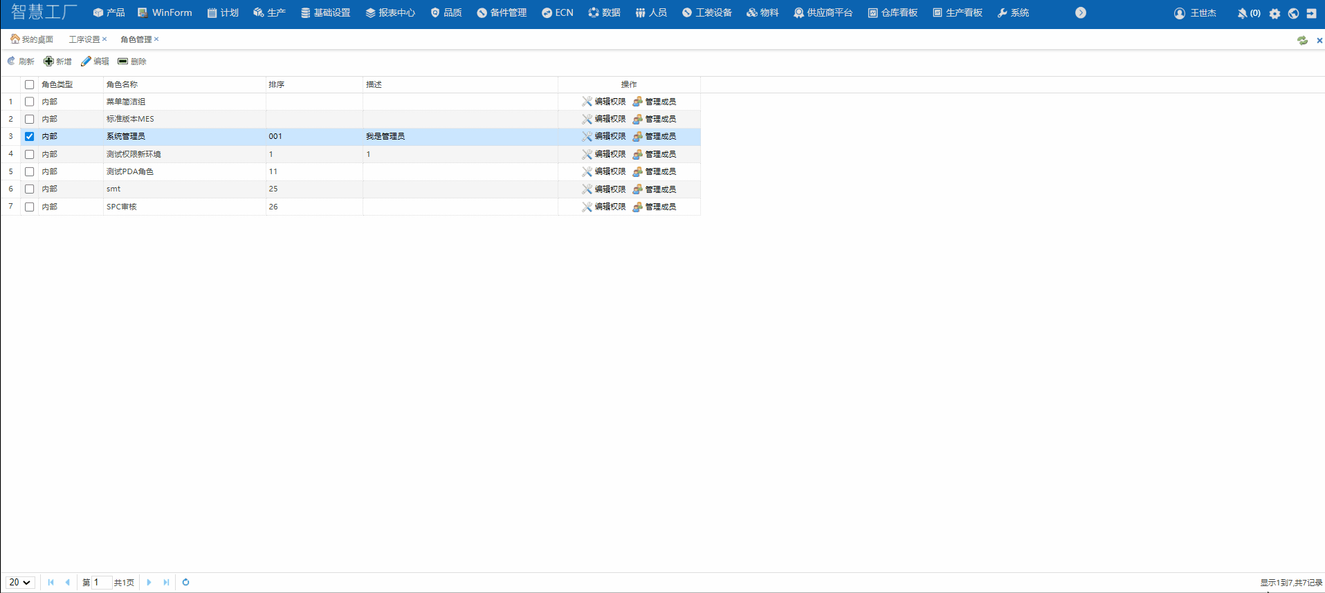Click the delete (删除) toolbar icon
The width and height of the screenshot is (1325, 593).
[x=123, y=62]
